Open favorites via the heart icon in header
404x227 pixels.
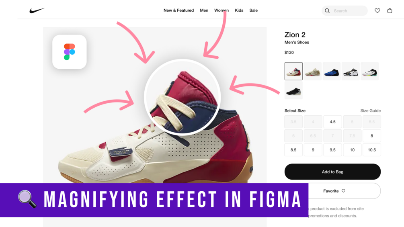click(377, 11)
